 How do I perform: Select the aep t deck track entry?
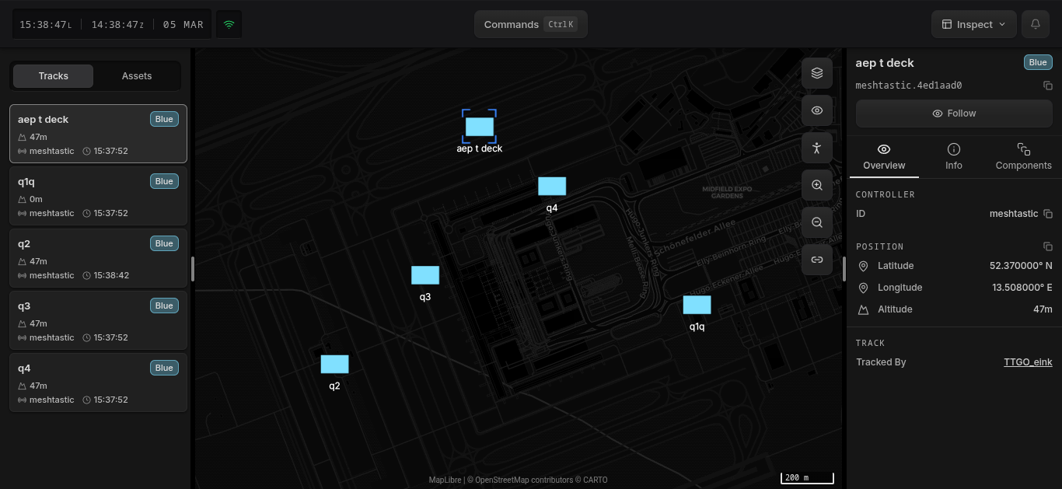point(98,134)
